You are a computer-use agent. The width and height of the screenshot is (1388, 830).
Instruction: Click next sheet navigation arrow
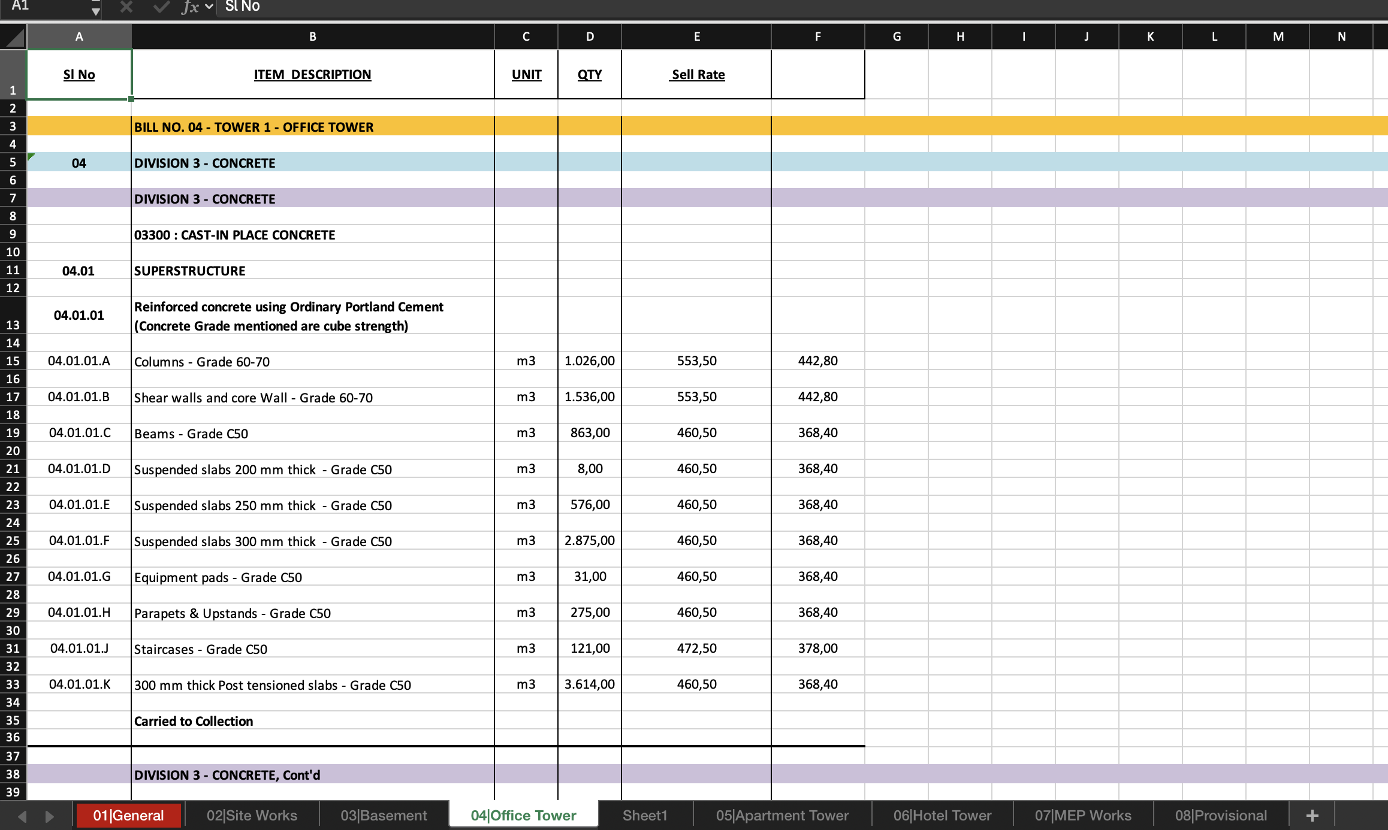click(50, 816)
